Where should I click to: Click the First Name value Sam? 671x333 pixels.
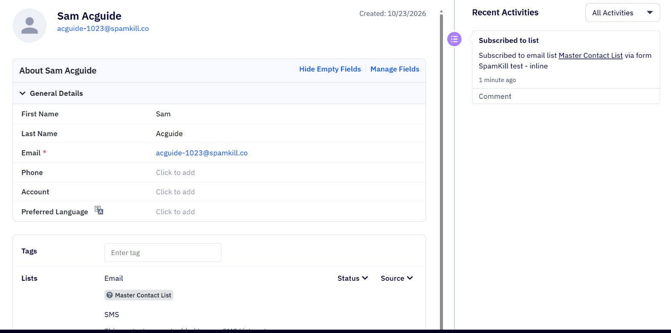(x=163, y=114)
